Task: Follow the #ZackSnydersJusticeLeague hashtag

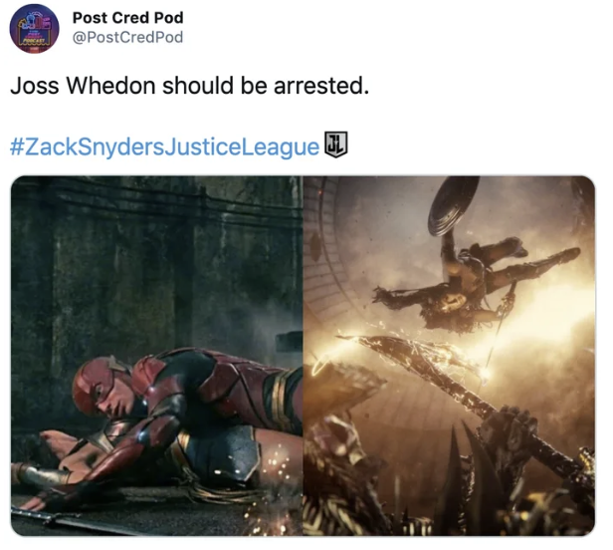Action: coord(164,146)
